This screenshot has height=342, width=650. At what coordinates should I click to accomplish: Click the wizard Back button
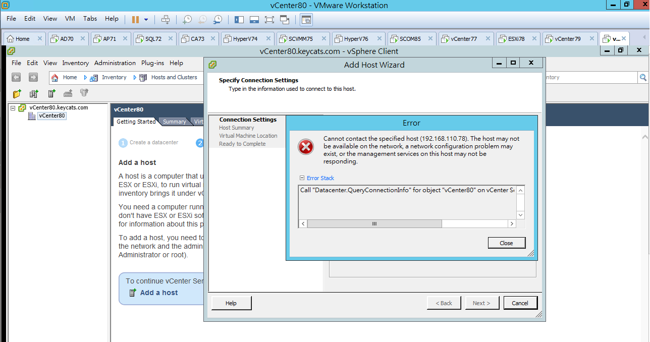[444, 303]
